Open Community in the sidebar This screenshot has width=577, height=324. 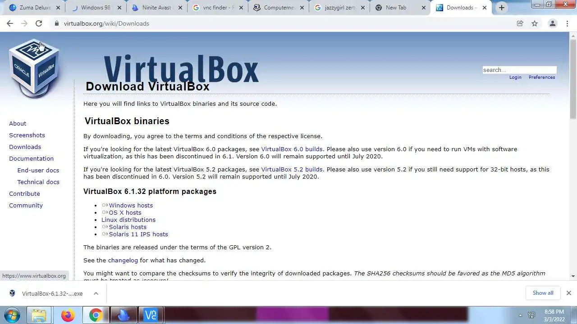(26, 205)
